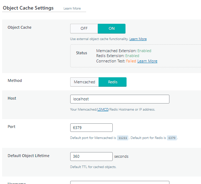The height and width of the screenshot is (184, 201).
Task: Choose Redis as the cache method
Action: 112,82
